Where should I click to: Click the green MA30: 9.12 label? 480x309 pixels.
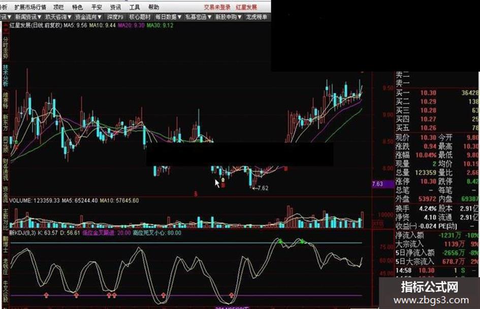(160, 25)
